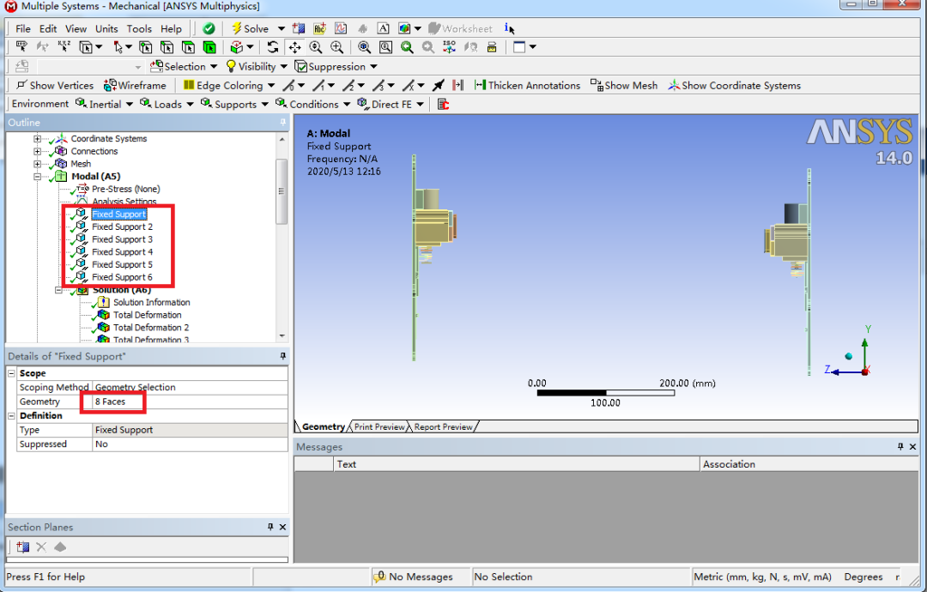Select the Body selection filter
This screenshot has width=927, height=592.
(210, 47)
